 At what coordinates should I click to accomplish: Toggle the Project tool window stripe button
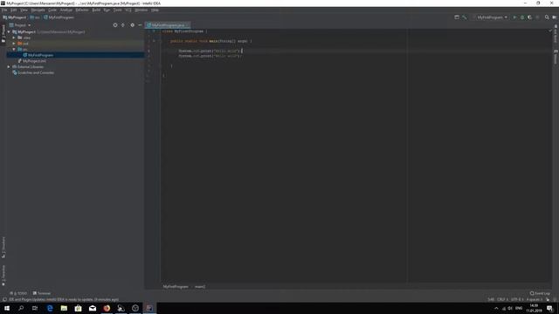click(x=3, y=34)
